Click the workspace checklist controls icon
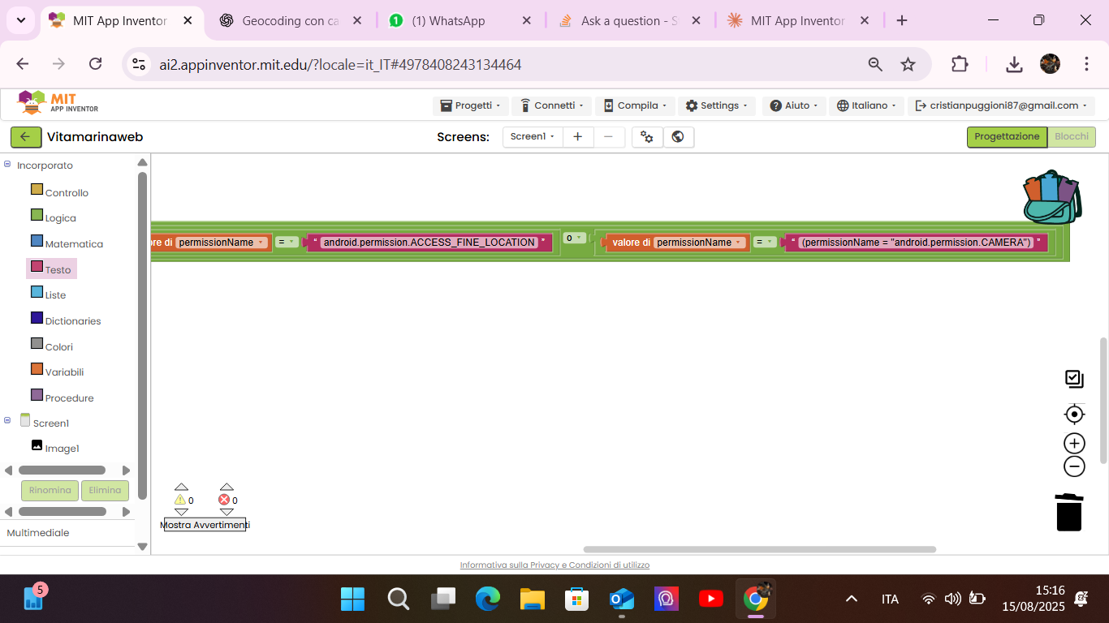Image resolution: width=1109 pixels, height=623 pixels. click(1074, 379)
